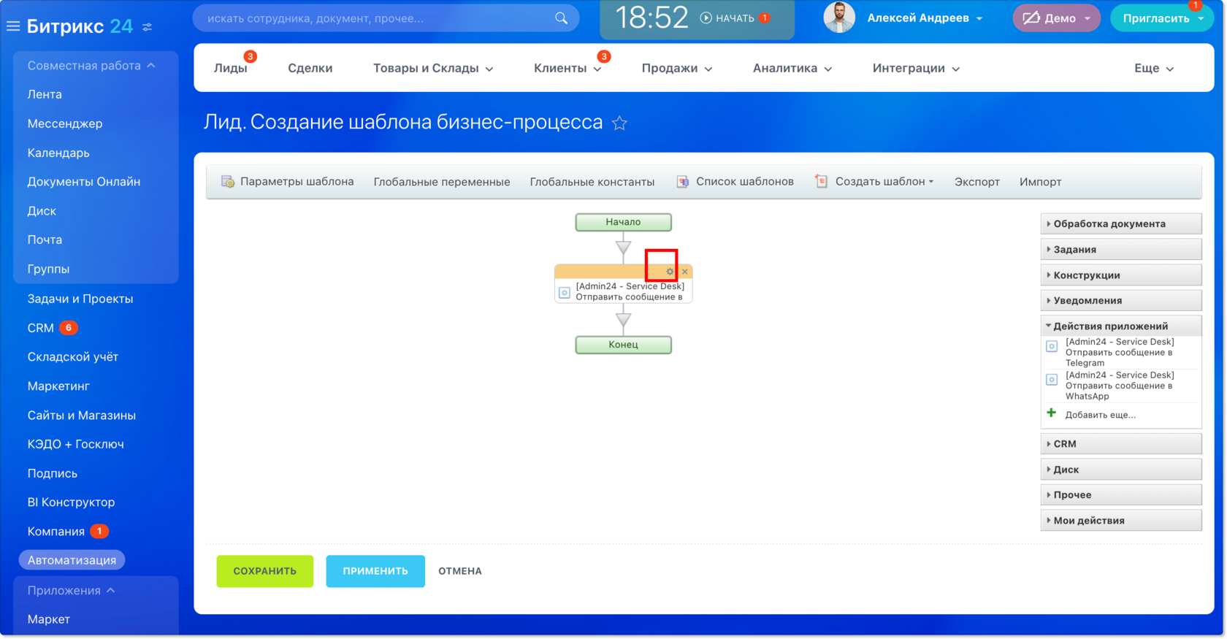Open Компания in sidebar

coord(56,532)
